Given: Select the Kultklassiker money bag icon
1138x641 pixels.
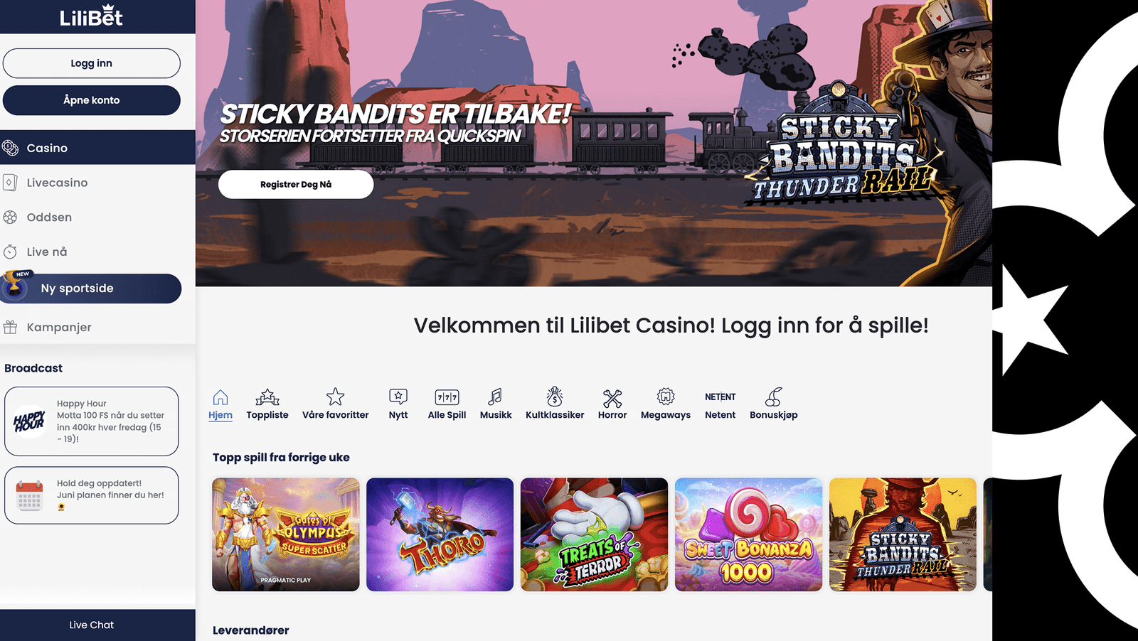Looking at the screenshot, I should click(x=555, y=397).
